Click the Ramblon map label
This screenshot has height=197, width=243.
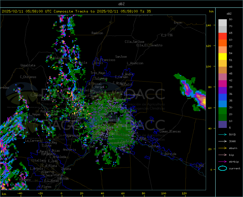(97, 33)
